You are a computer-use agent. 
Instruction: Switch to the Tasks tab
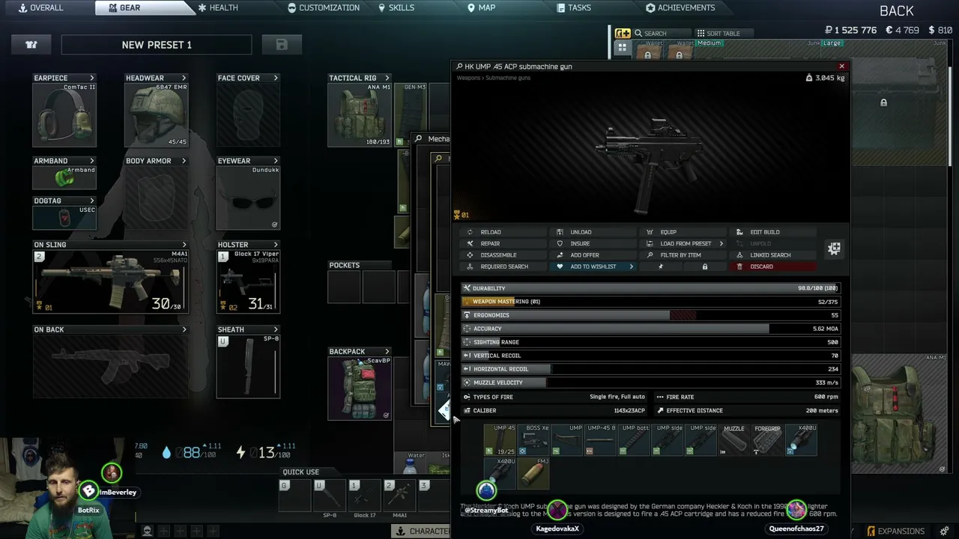575,7
